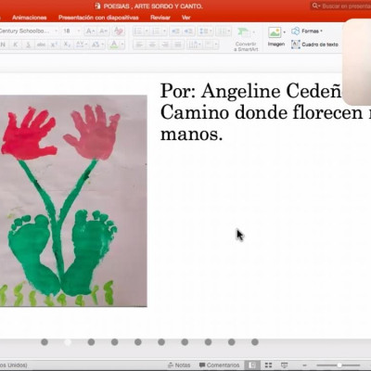Adjust the zoom slider handle
371x371 pixels.
[339, 365]
